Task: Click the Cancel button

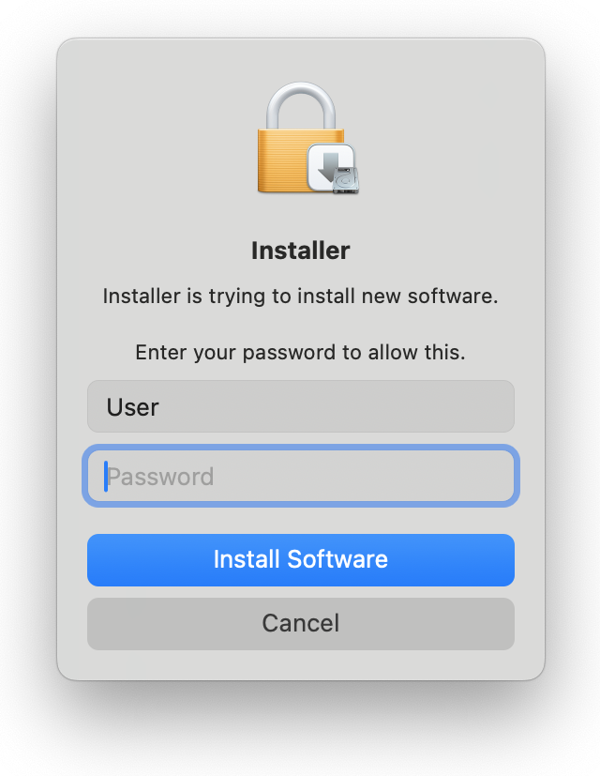Action: click(301, 624)
